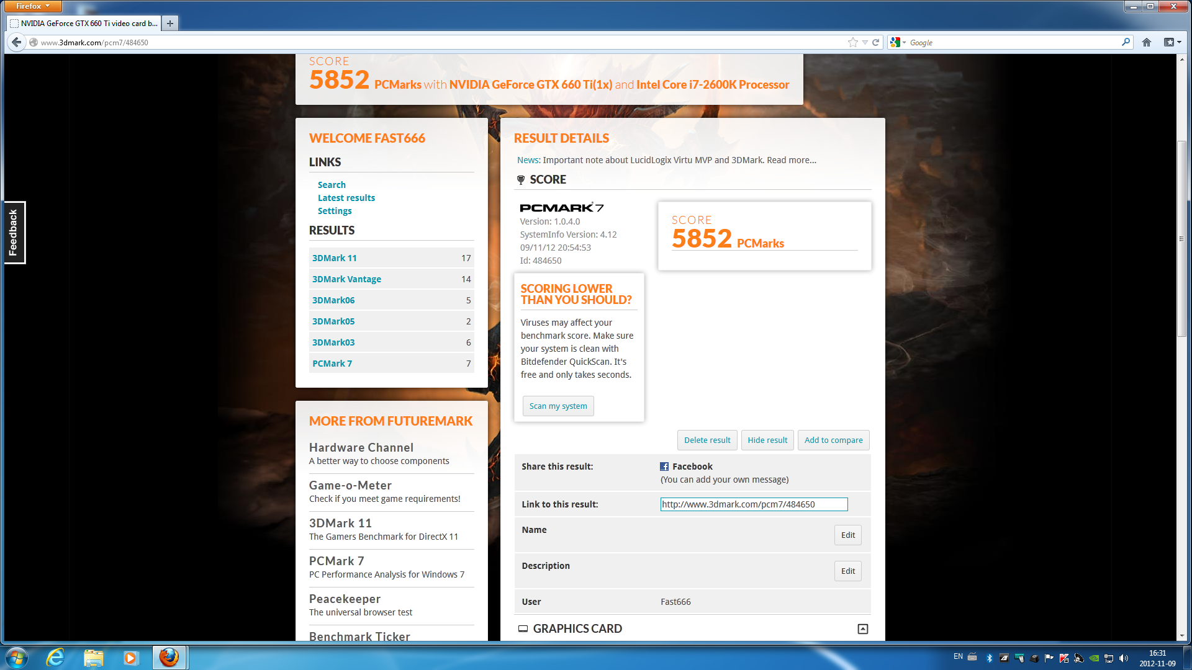Image resolution: width=1192 pixels, height=670 pixels.
Task: Open Game-o-Meter link
Action: click(x=350, y=485)
